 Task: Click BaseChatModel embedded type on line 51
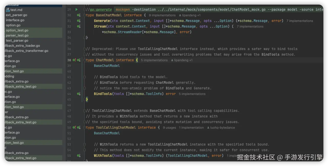(107, 133)
